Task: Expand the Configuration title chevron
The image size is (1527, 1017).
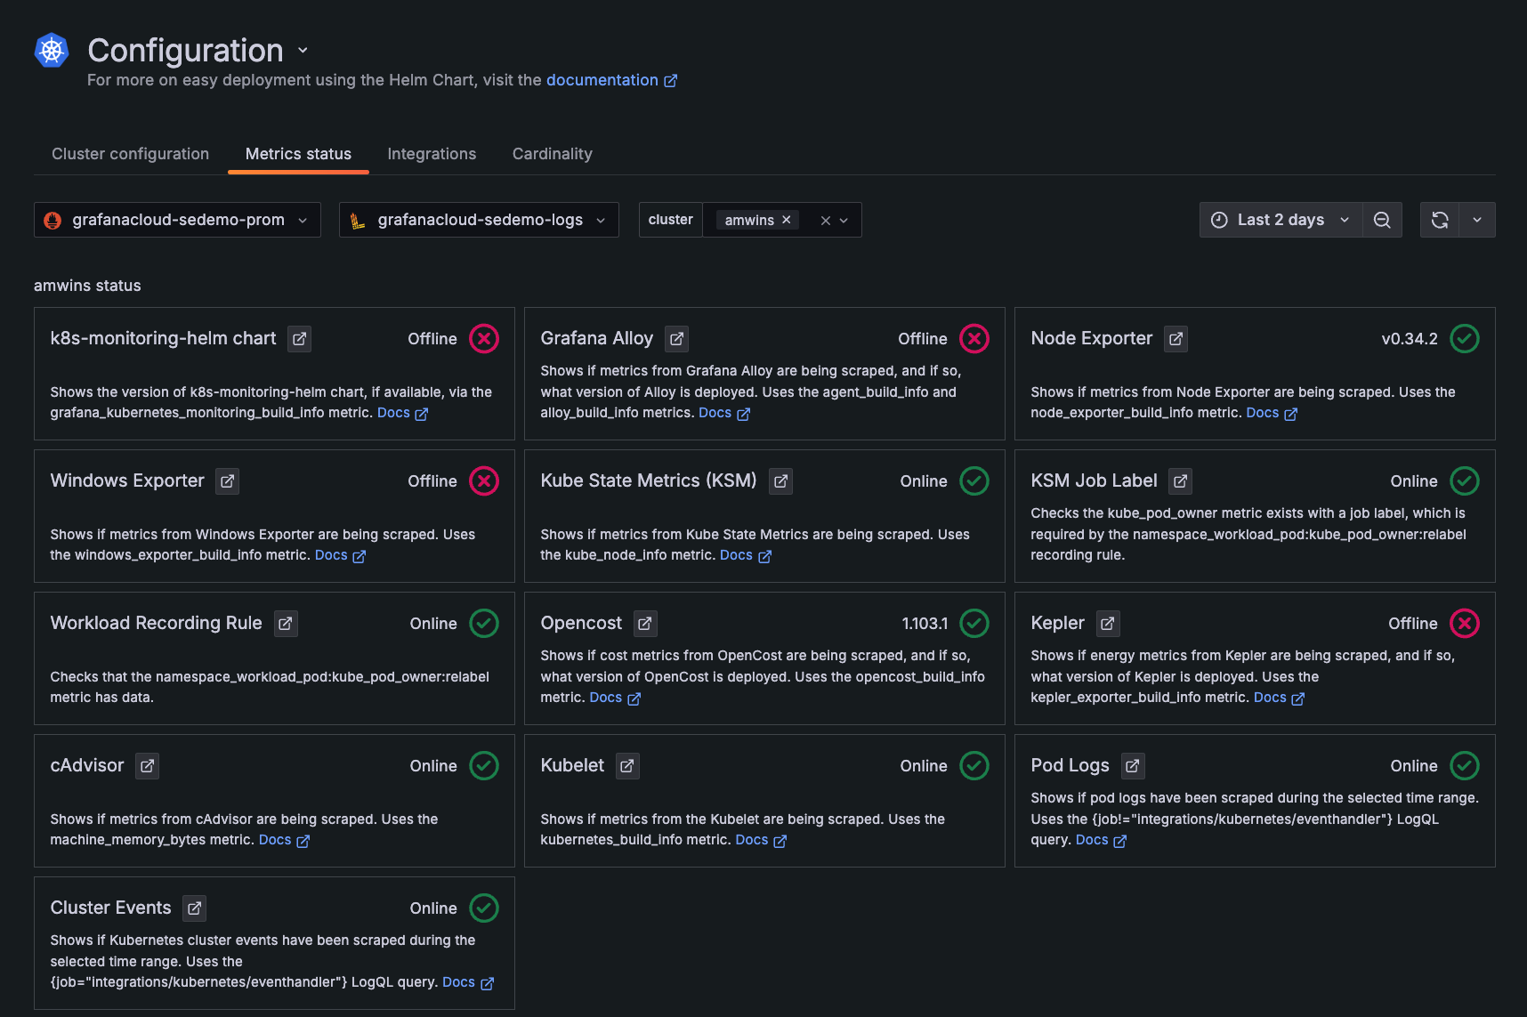Action: pos(303,51)
